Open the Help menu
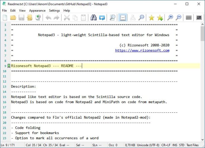 pos(67,10)
